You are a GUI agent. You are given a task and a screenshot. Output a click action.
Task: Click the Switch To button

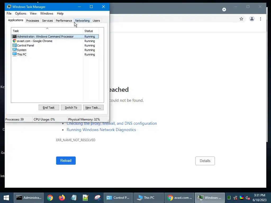(71, 108)
